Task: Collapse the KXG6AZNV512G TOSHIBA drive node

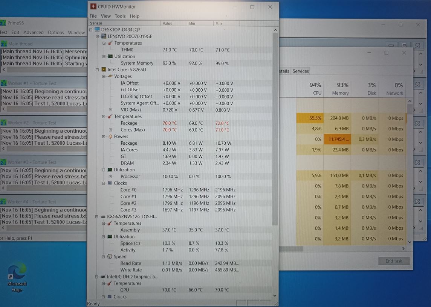Action: coord(97,217)
